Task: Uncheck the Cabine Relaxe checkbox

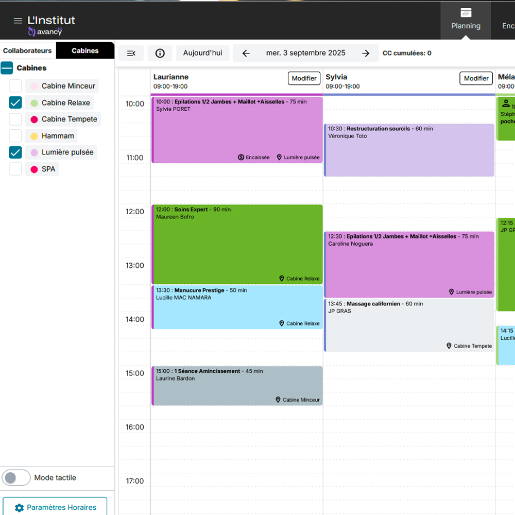Action: [x=15, y=102]
